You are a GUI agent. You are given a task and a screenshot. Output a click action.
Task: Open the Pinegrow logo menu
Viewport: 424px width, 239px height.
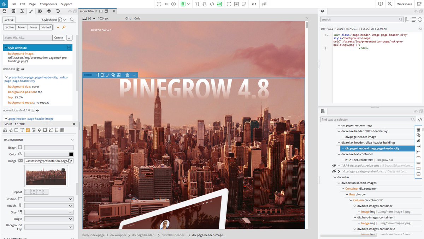pyautogui.click(x=4, y=4)
